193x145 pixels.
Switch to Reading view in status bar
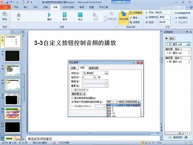pyautogui.click(x=150, y=143)
